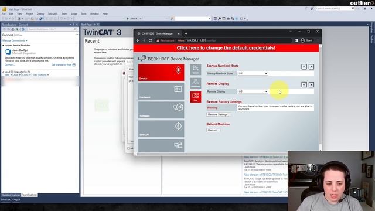Switch to the Solution Explorer tab
This screenshot has width=375, height=211.
pos(11,195)
